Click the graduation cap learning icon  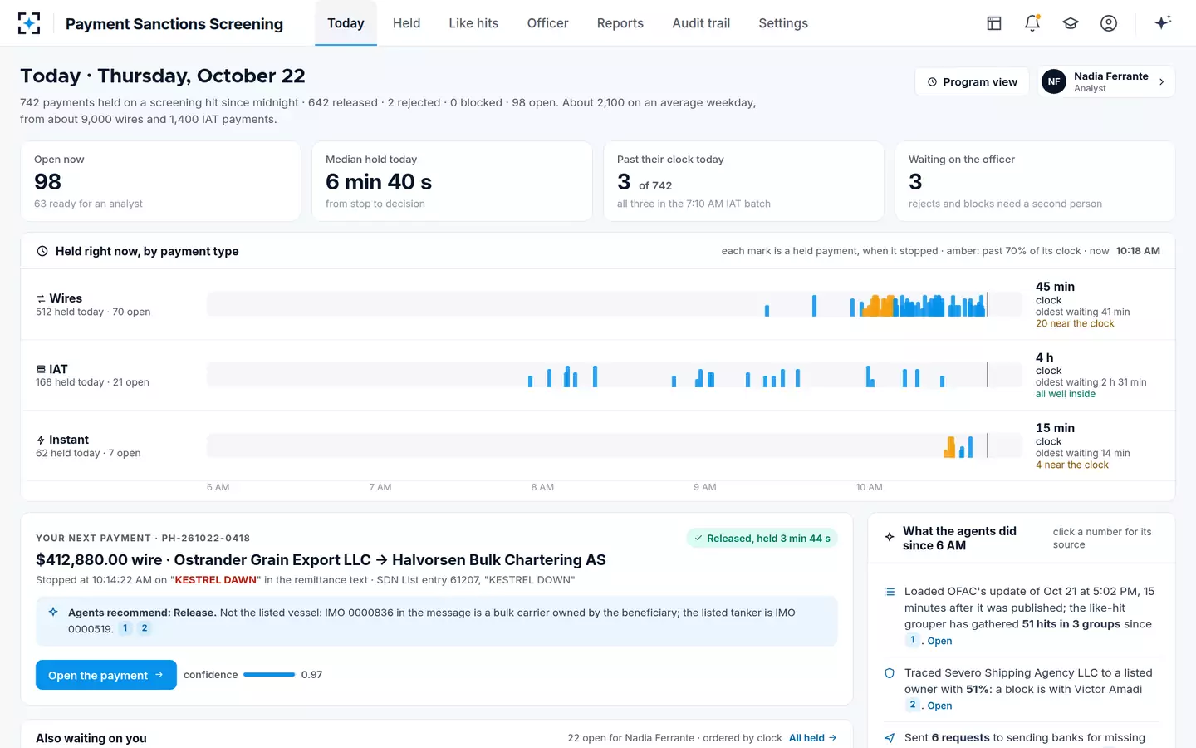[x=1071, y=23]
